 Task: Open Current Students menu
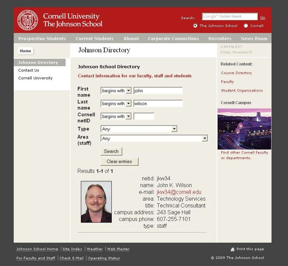94,39
